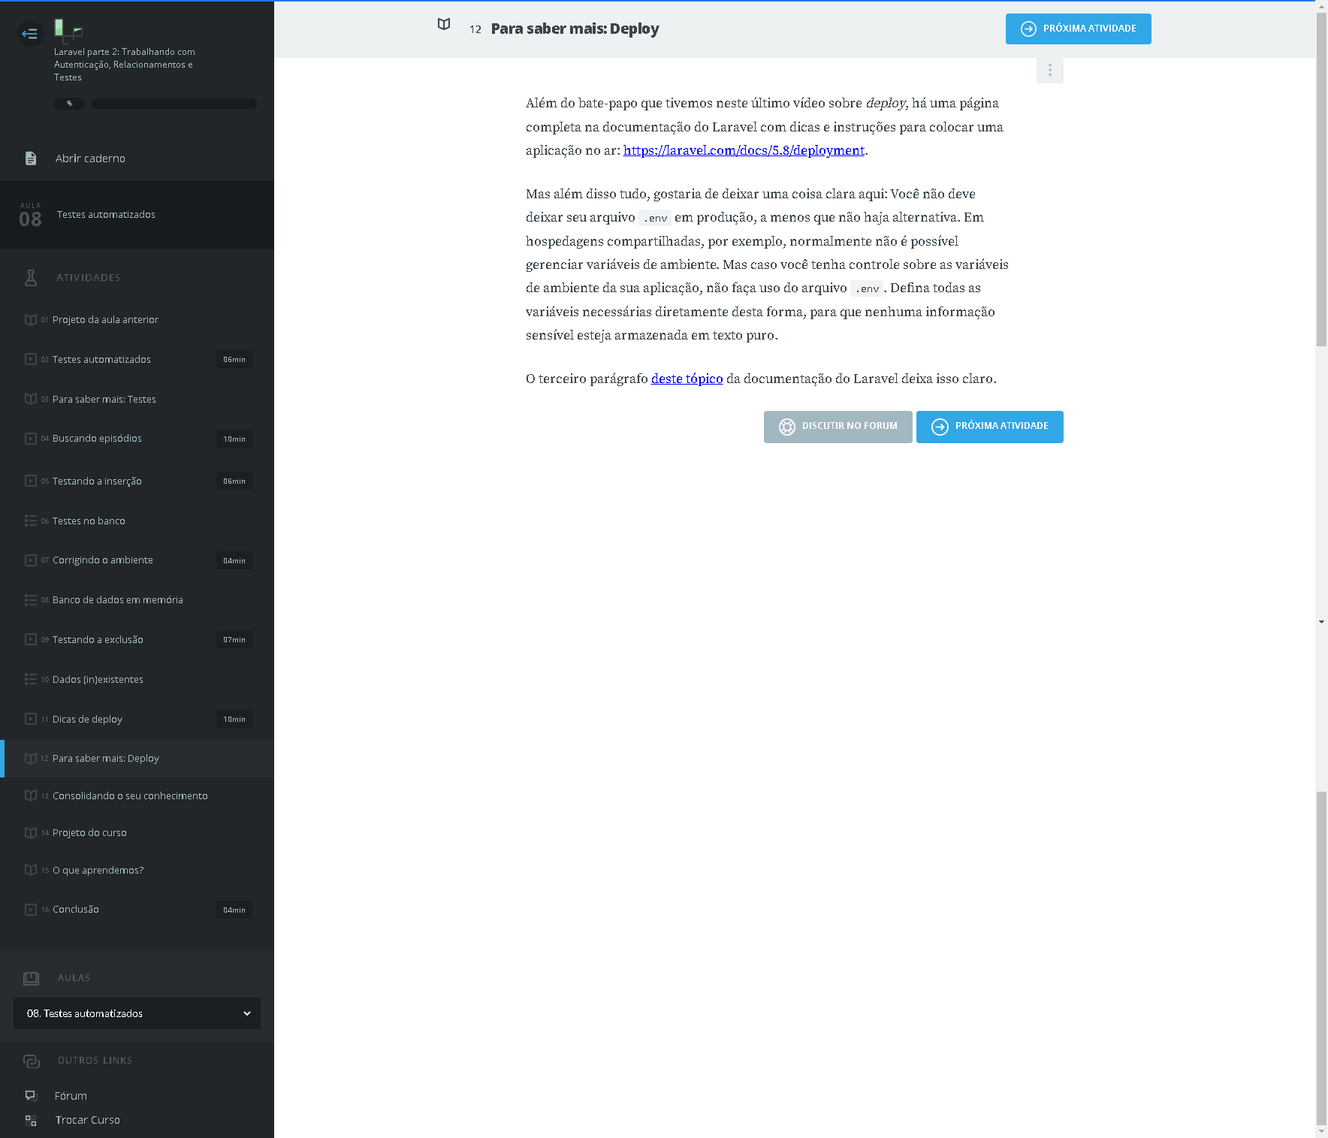Image resolution: width=1328 pixels, height=1138 pixels.
Task: Click the list icon for Testes no banco
Action: 31,521
